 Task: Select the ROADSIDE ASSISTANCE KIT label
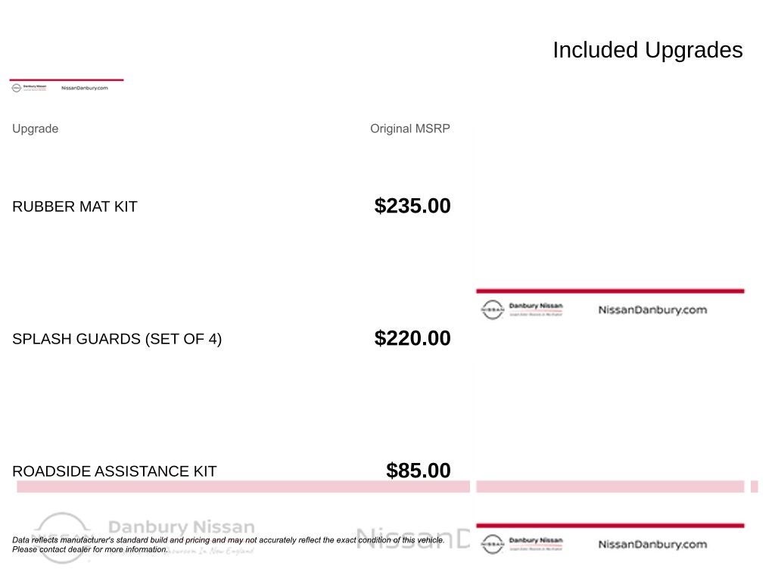tap(114, 471)
